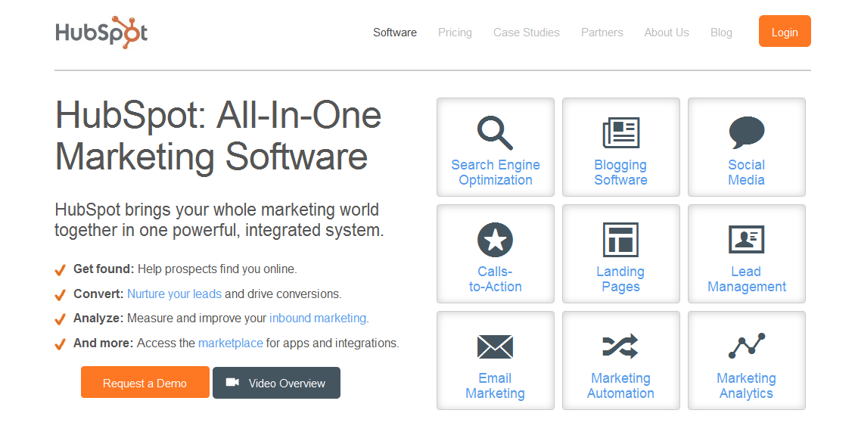Screen dimensions: 855x435
Task: Click the 'Convert:' bullet label
Action: point(98,294)
